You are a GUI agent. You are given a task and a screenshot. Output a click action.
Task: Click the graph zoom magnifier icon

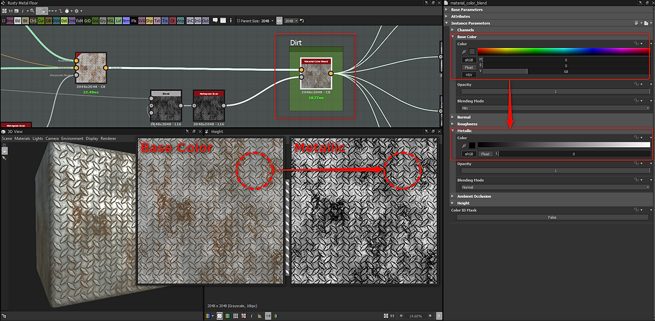click(32, 11)
